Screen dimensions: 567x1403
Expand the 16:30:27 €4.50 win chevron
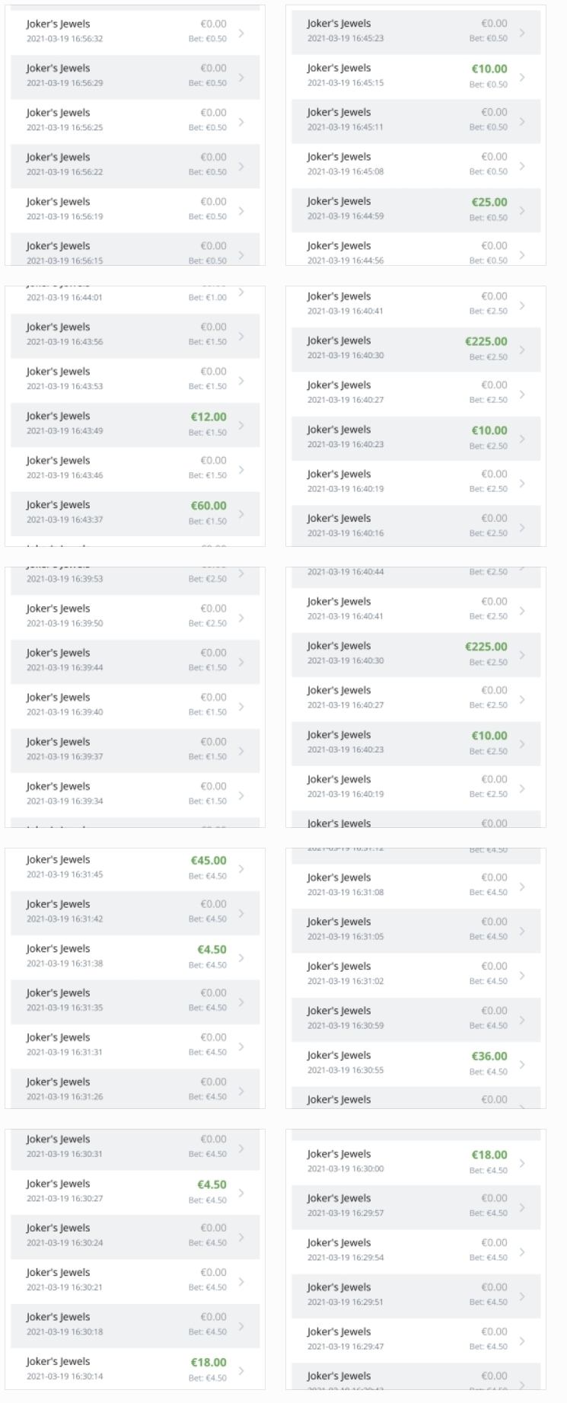241,1194
